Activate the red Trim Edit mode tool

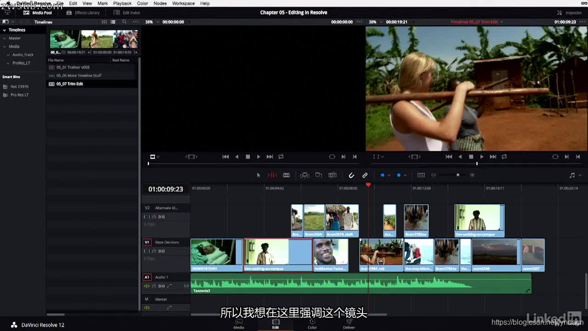coord(272,175)
